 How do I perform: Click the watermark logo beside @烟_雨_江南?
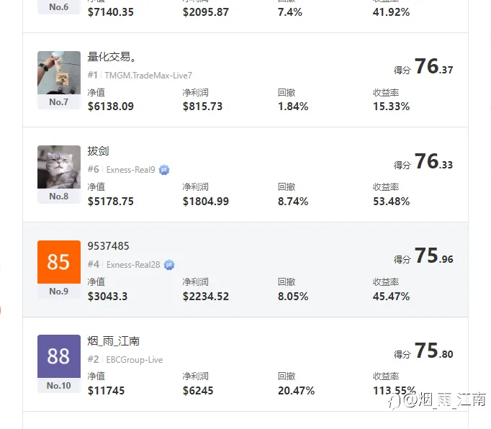click(392, 400)
